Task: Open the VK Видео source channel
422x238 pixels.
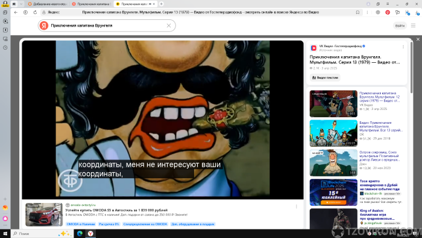Action: (x=341, y=46)
